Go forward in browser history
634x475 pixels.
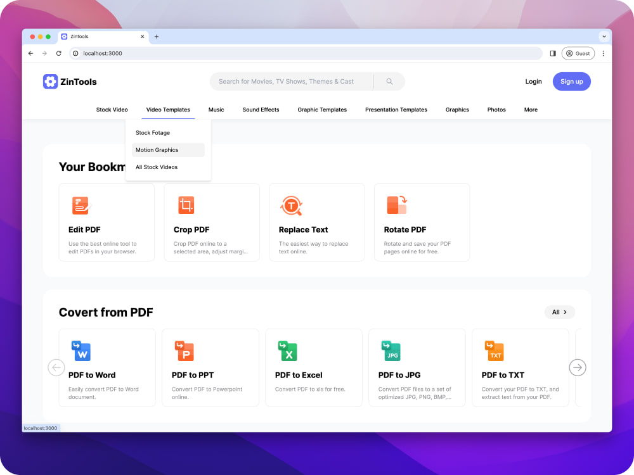click(44, 53)
